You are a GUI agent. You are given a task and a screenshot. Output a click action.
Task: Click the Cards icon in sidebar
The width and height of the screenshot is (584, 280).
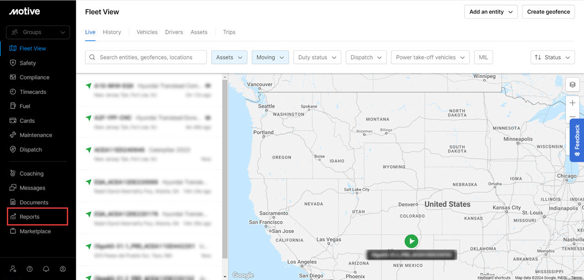pos(13,121)
